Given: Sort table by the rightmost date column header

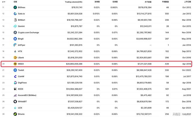Looking at the screenshot, I should (187, 2).
